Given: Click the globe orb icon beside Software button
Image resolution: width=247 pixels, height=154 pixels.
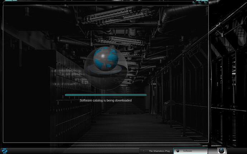Looking at the screenshot, I should (x=222, y=151).
